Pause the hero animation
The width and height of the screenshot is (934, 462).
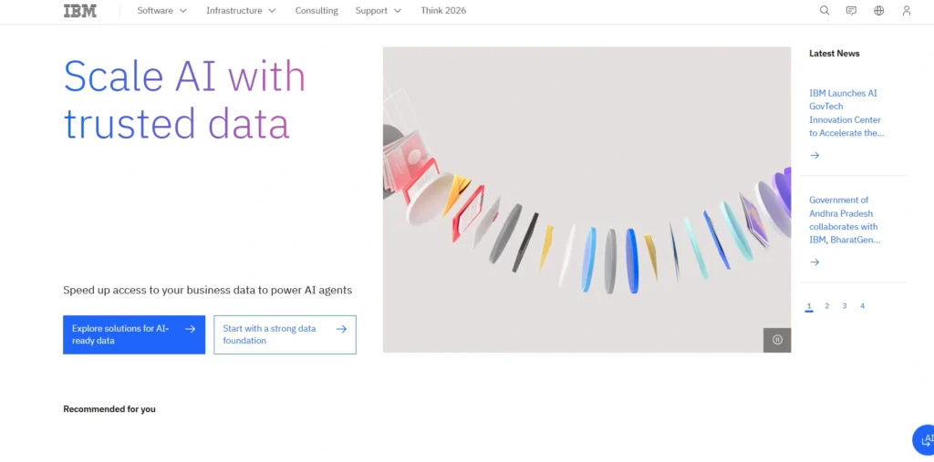point(777,340)
